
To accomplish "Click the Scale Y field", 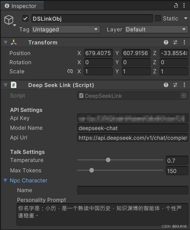I will [x=136, y=71].
